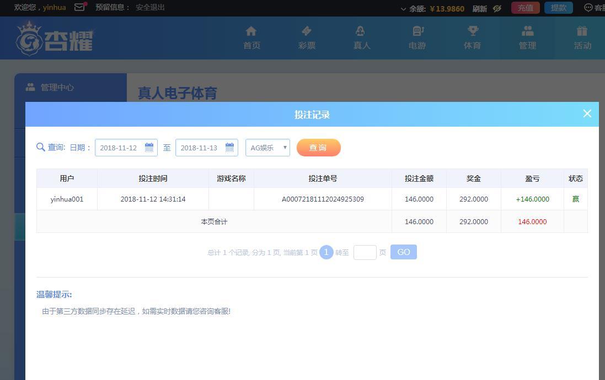
Task: Click the 刷新 refresh balance link
Action: point(479,8)
